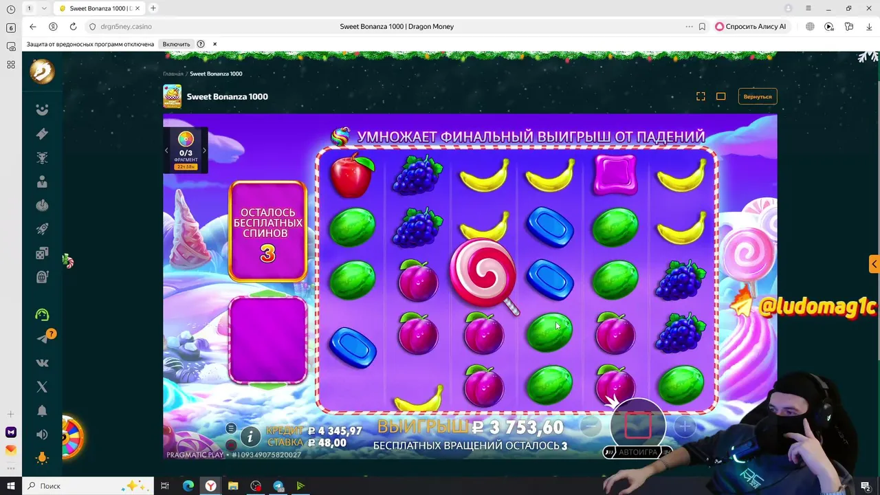
Task: Toggle site sound speaker icon
Action: (x=42, y=434)
